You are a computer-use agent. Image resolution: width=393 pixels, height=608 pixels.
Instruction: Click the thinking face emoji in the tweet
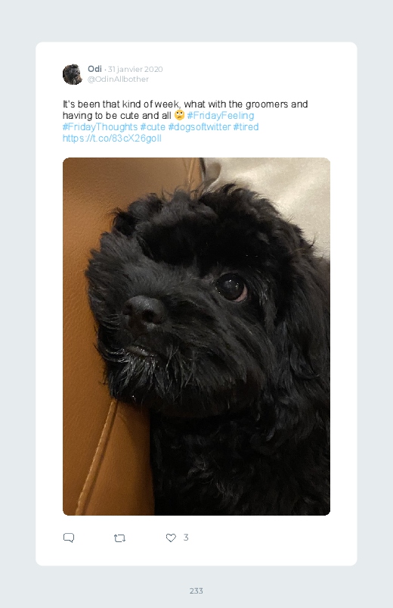pyautogui.click(x=179, y=115)
